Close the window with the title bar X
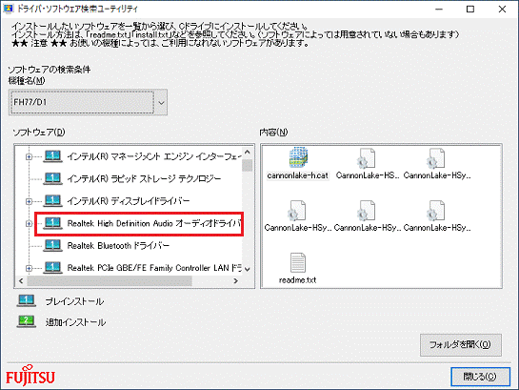 tap(502, 9)
